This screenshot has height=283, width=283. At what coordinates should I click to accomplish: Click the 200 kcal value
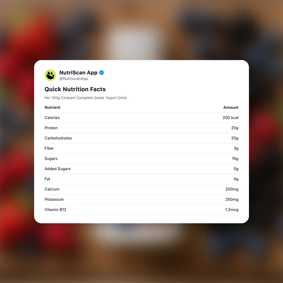click(x=231, y=118)
